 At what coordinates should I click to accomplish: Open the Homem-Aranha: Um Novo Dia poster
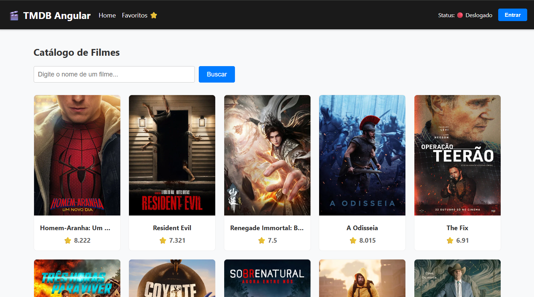coord(77,155)
